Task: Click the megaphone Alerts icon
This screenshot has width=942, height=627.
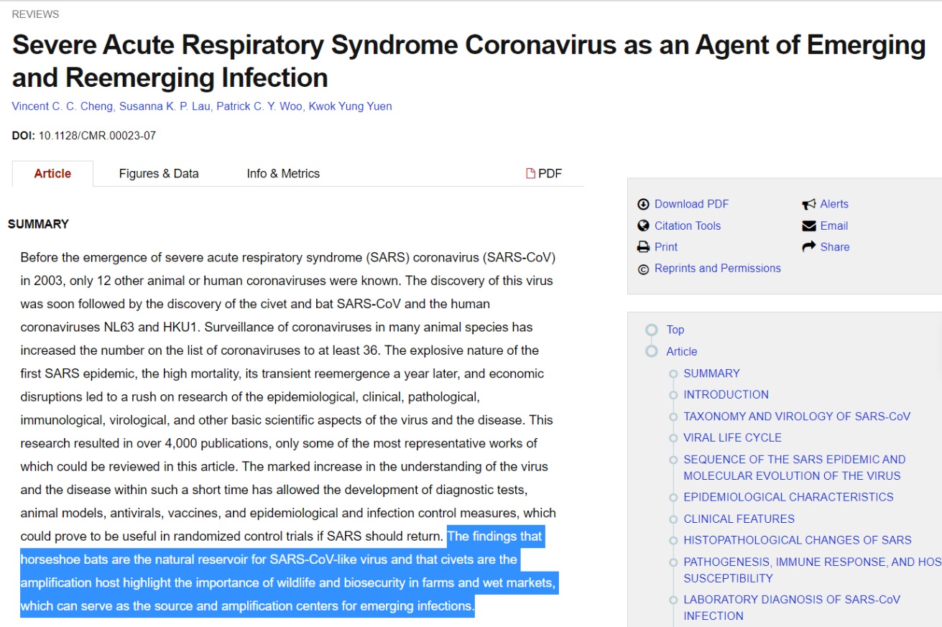Action: click(x=809, y=204)
